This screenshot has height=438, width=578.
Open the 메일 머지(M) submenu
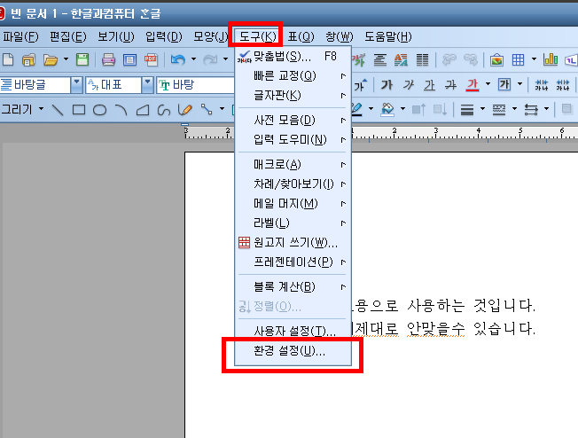tap(293, 203)
